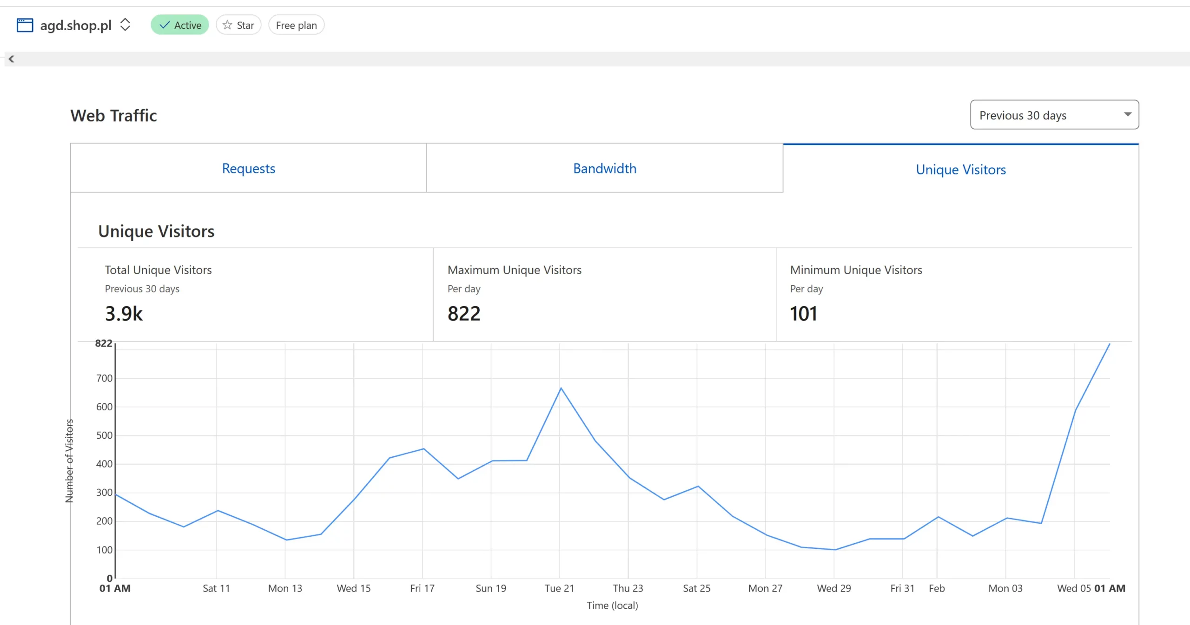Switch to the Requests tab
The height and width of the screenshot is (625, 1190).
coord(248,168)
